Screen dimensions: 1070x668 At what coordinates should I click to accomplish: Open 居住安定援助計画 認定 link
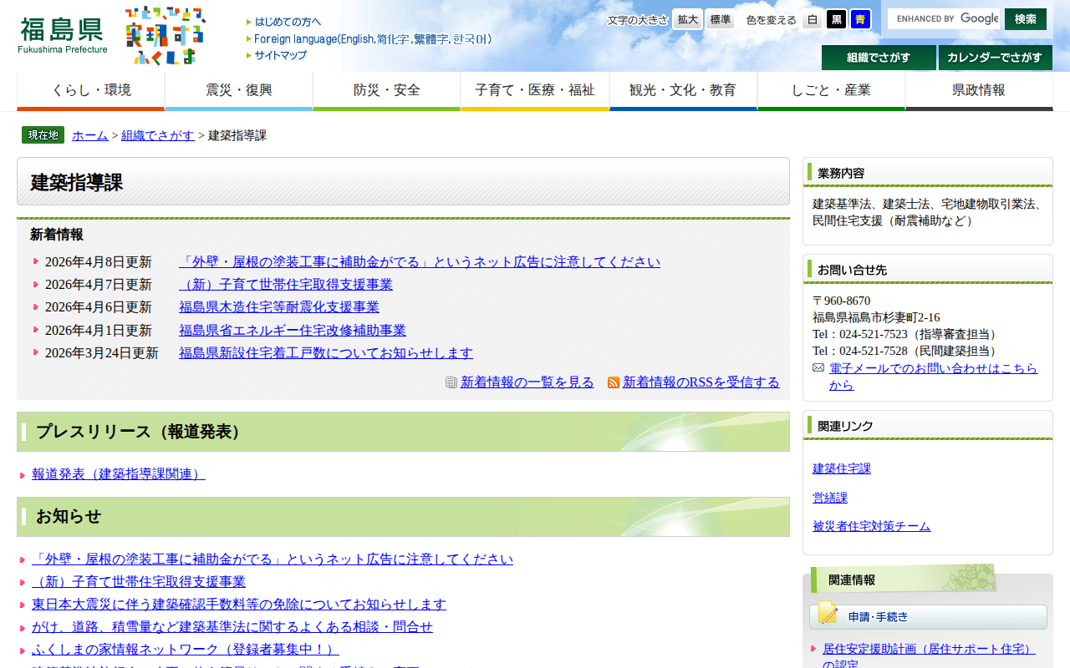[929, 656]
